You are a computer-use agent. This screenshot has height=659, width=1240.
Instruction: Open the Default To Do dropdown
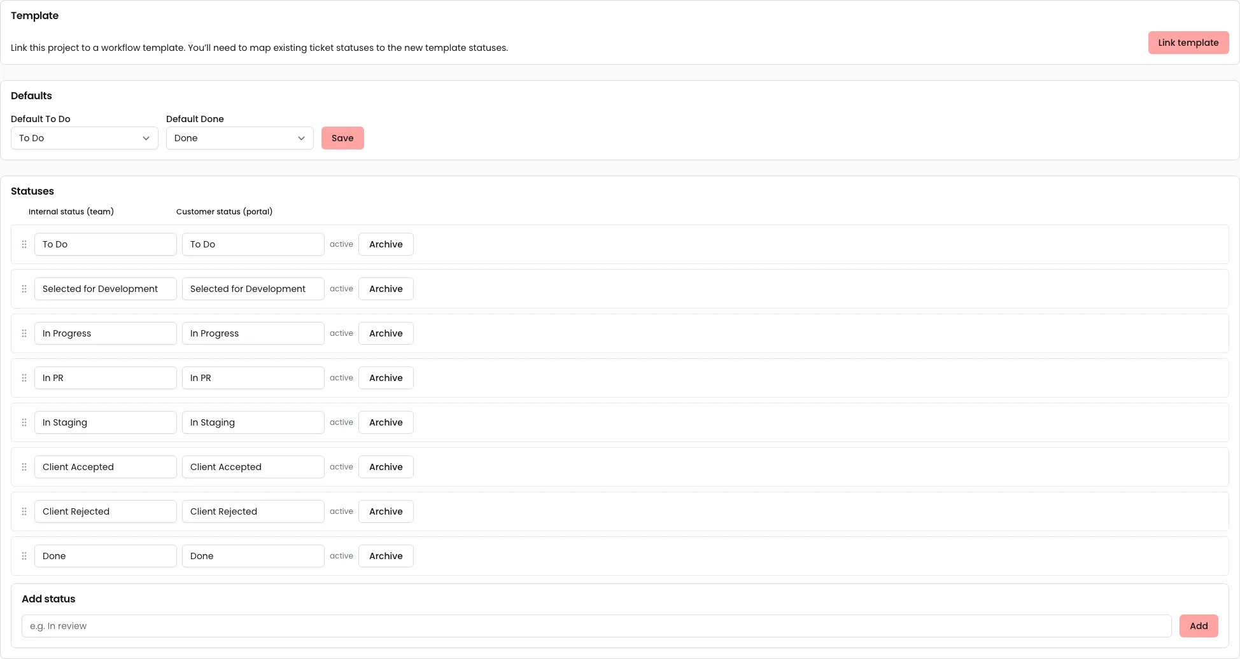[84, 138]
